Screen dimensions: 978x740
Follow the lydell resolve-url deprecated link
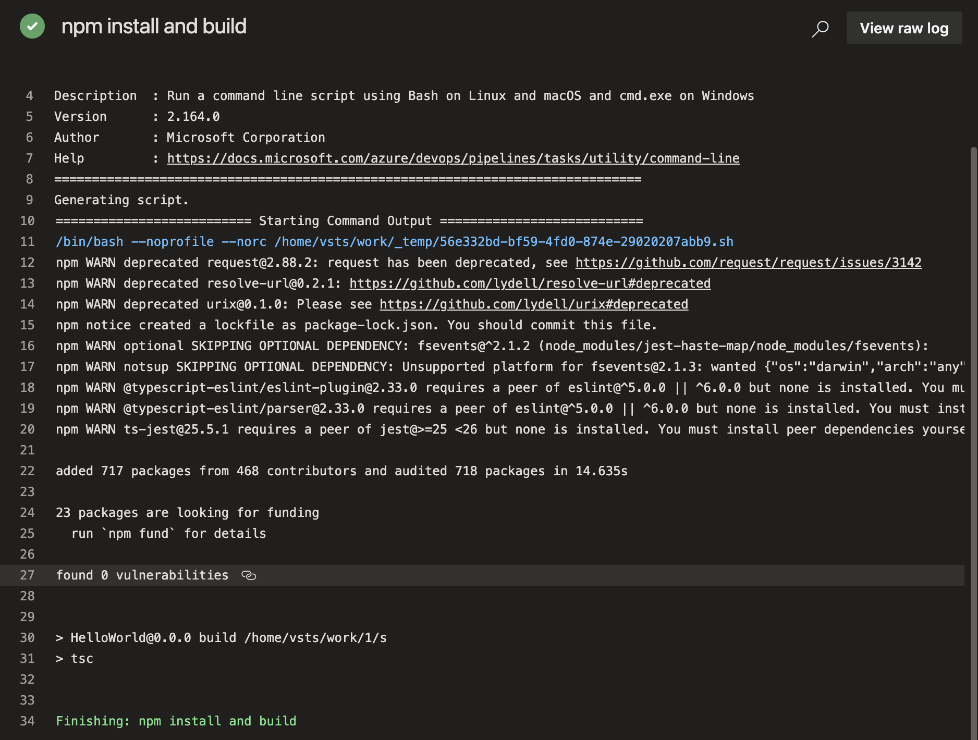click(x=530, y=283)
